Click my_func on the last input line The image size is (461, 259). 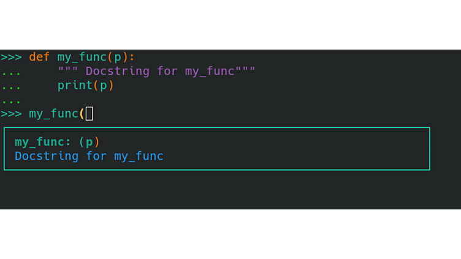[53, 114]
